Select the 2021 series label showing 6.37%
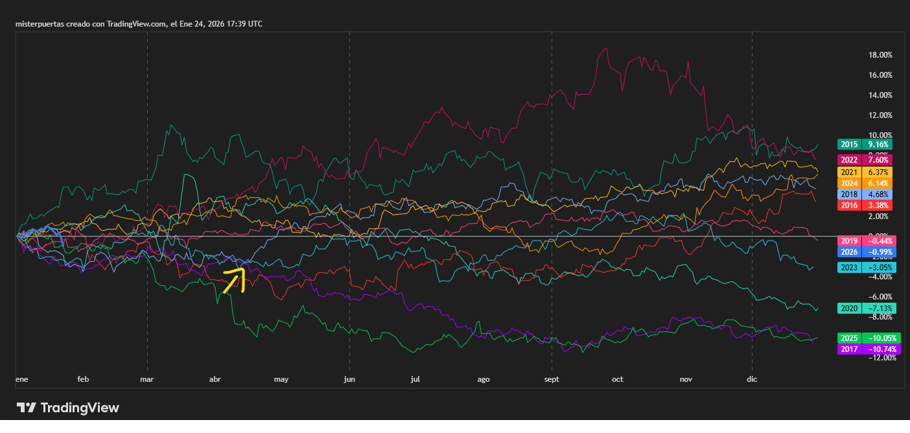 pyautogui.click(x=865, y=172)
